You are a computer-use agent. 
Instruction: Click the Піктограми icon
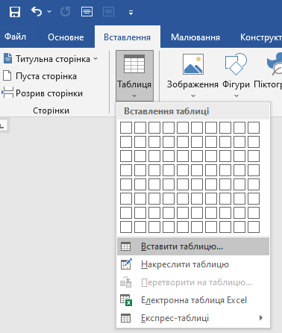point(274,64)
